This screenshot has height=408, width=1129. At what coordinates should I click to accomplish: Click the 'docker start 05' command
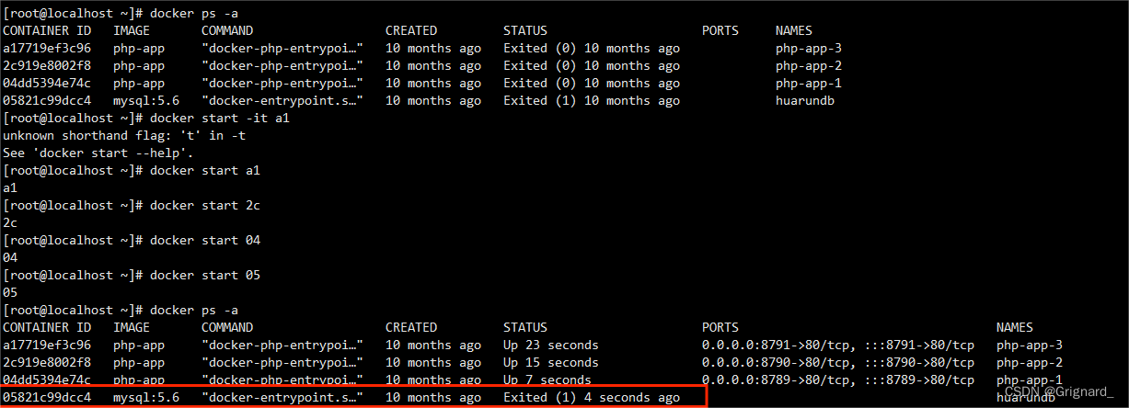click(x=205, y=275)
